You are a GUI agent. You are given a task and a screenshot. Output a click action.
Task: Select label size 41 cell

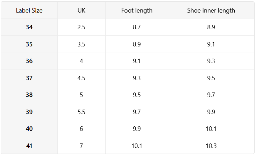pyautogui.click(x=29, y=146)
